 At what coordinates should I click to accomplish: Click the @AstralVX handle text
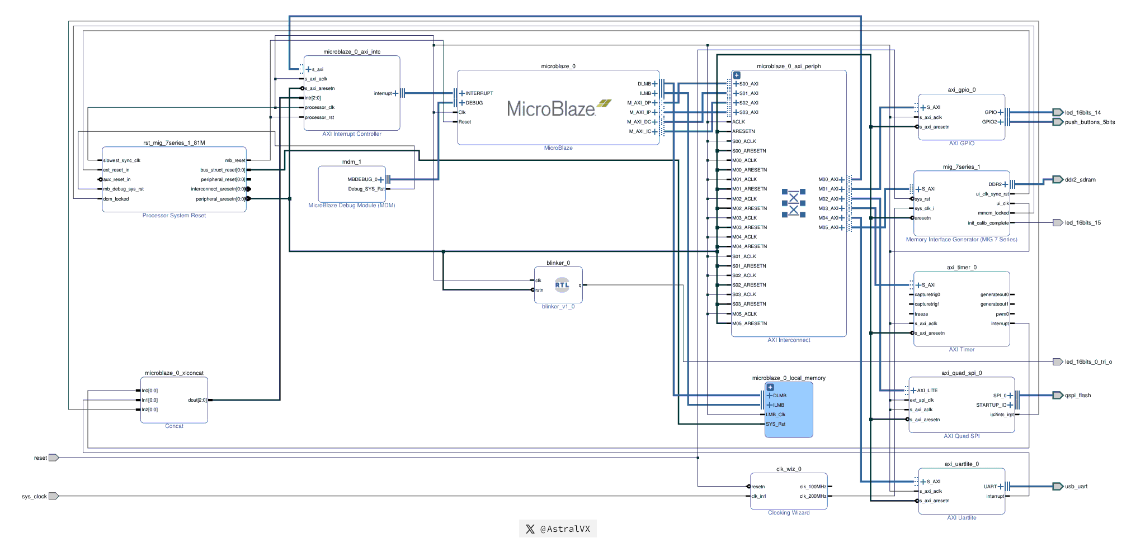[x=565, y=529]
